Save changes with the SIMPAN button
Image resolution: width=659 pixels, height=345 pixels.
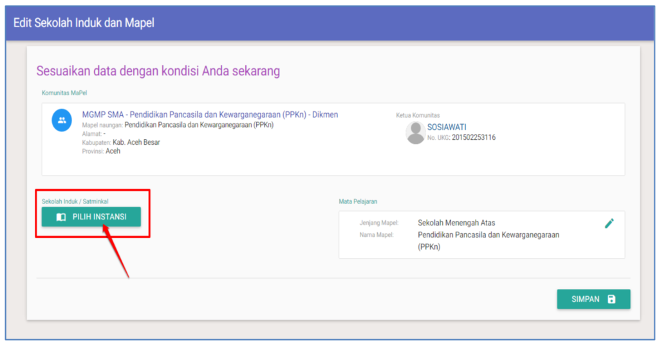point(593,299)
